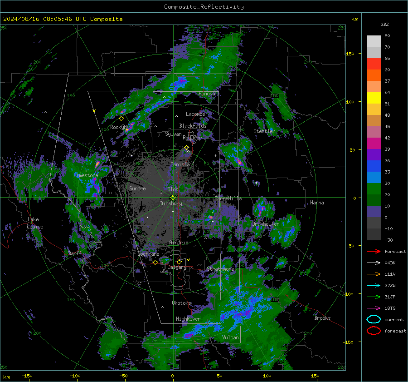Click the Strathmore town label
The image size is (408, 382).
220,269
